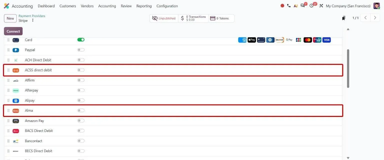Click the Unpublished status button
This screenshot has height=160, width=384.
click(164, 18)
